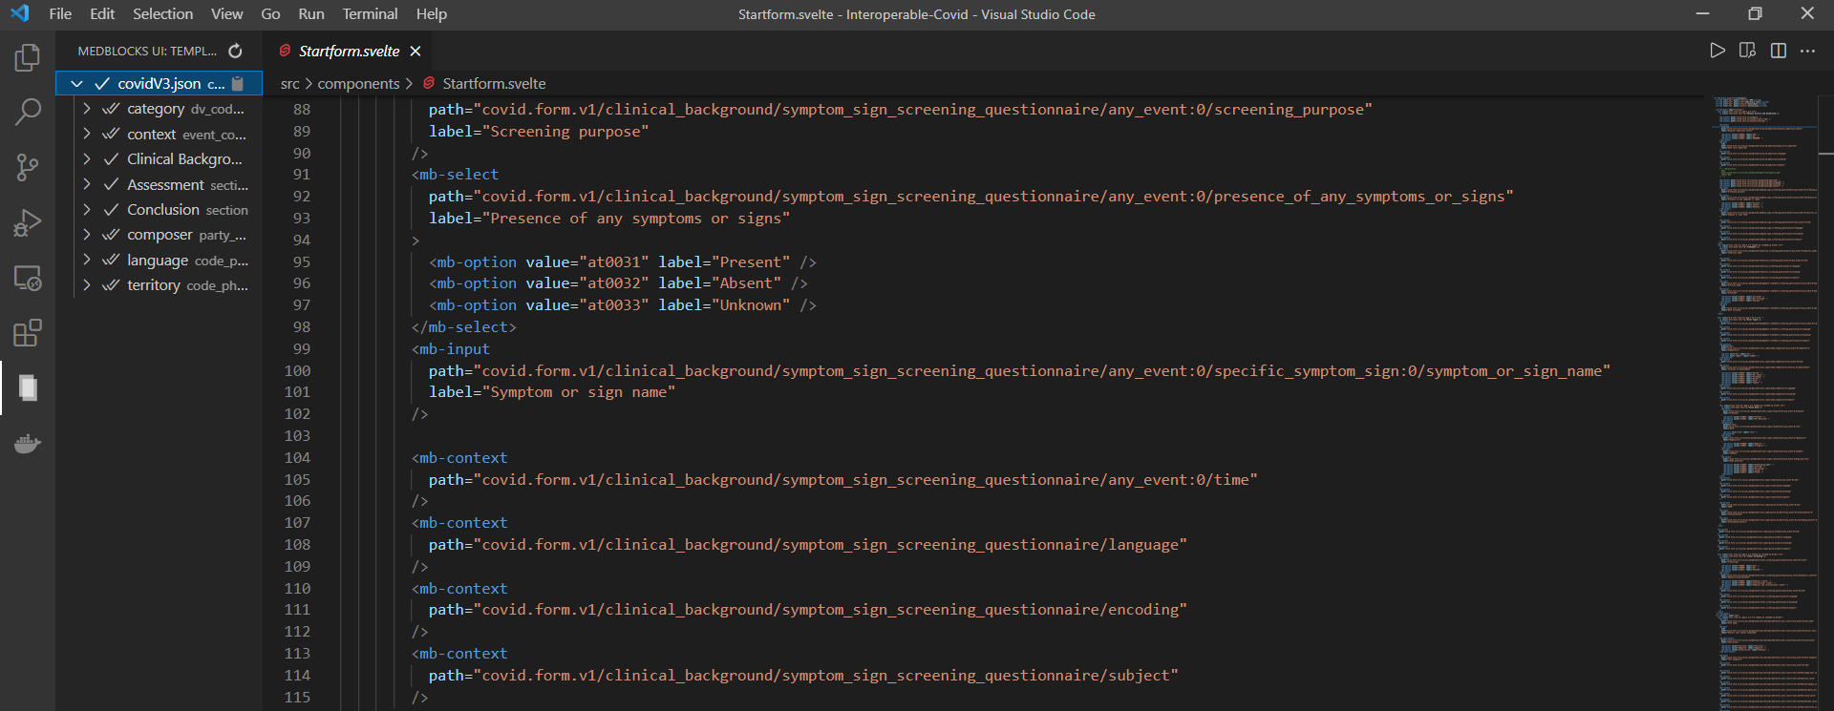Open the Run menu
This screenshot has width=1834, height=711.
(310, 13)
